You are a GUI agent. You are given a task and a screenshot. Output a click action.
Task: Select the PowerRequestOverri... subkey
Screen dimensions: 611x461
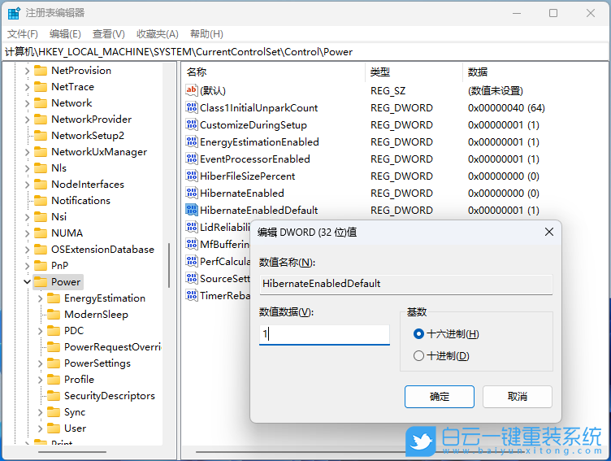tap(113, 347)
